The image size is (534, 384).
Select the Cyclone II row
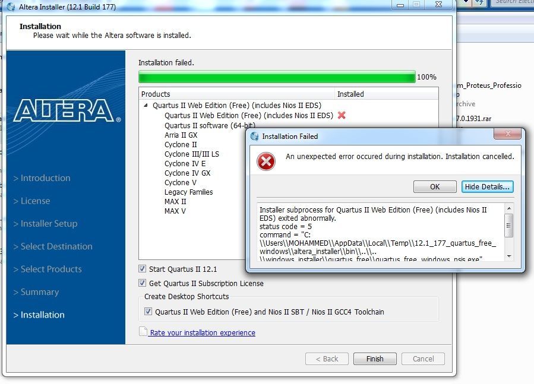pos(181,145)
